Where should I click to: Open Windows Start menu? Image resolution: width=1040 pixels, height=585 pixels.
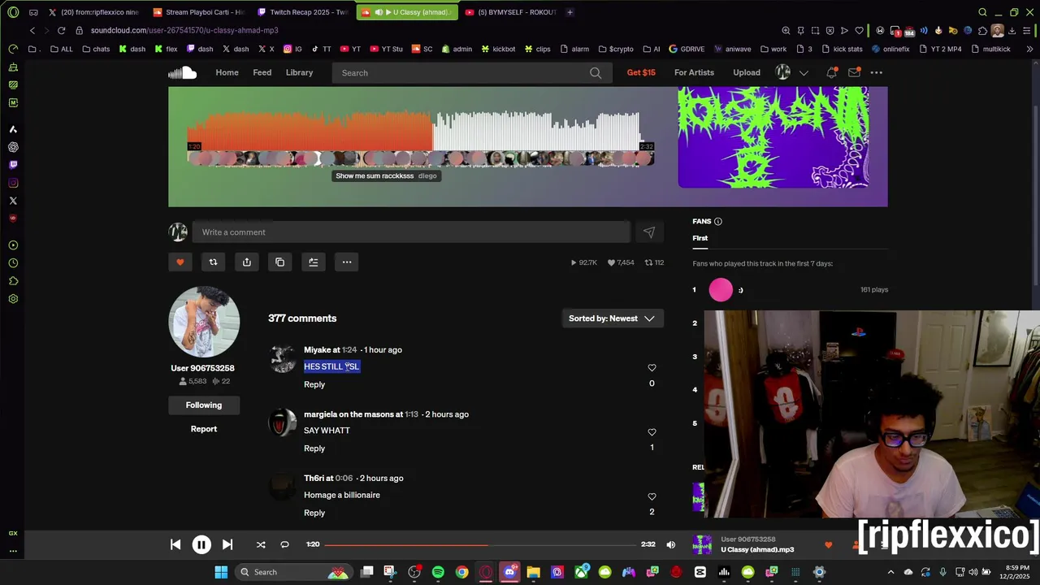pyautogui.click(x=221, y=572)
